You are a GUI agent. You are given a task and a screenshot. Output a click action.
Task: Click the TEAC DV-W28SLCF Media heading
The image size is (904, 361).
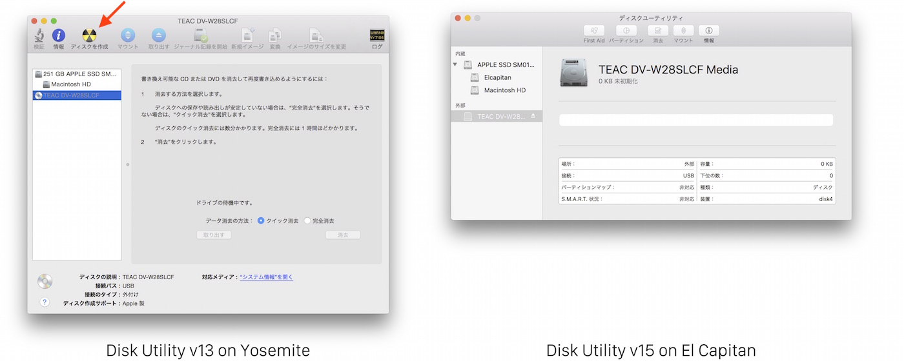pos(668,70)
